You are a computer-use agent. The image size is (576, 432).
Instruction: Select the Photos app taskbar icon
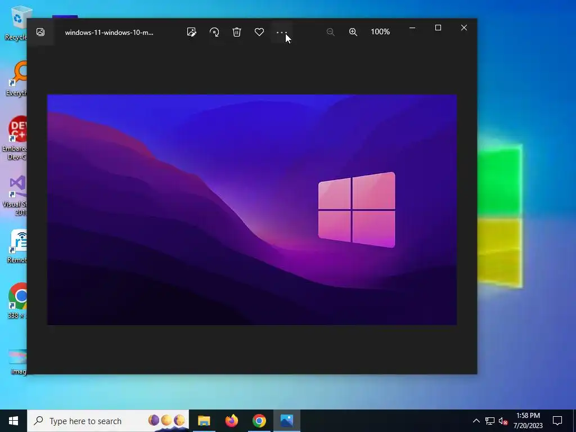[x=286, y=421]
